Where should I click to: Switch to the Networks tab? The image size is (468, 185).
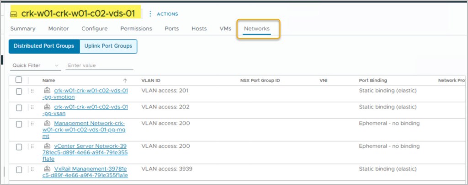pyautogui.click(x=256, y=28)
